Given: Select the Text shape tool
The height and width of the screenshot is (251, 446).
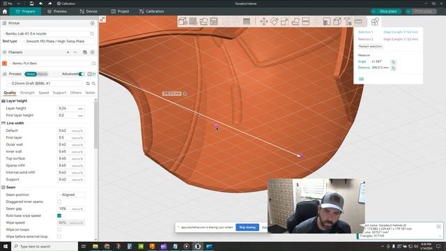Looking at the screenshot, I should (348, 22).
